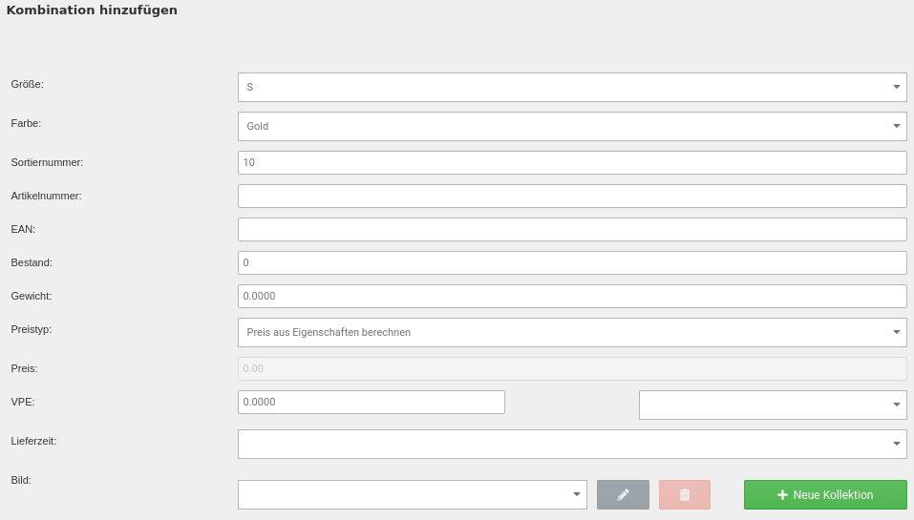Click the Farbe dropdown arrow
The height and width of the screenshot is (520, 914).
coord(896,126)
